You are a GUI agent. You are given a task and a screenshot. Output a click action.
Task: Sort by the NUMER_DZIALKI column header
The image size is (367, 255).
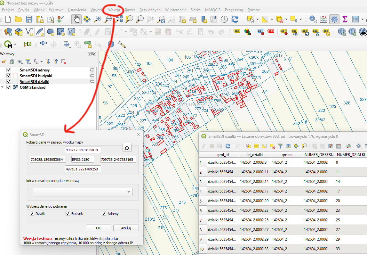(351, 154)
